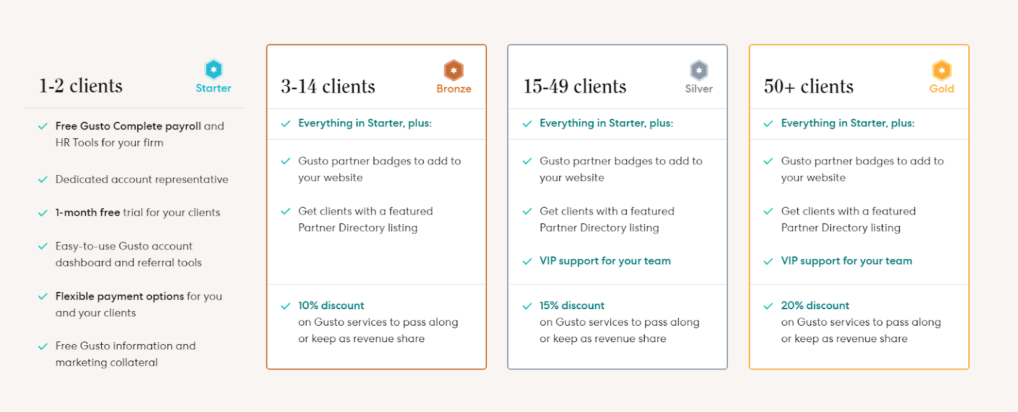This screenshot has height=412, width=1018.
Task: Click the orange Bronze tier badge icon
Action: point(454,70)
